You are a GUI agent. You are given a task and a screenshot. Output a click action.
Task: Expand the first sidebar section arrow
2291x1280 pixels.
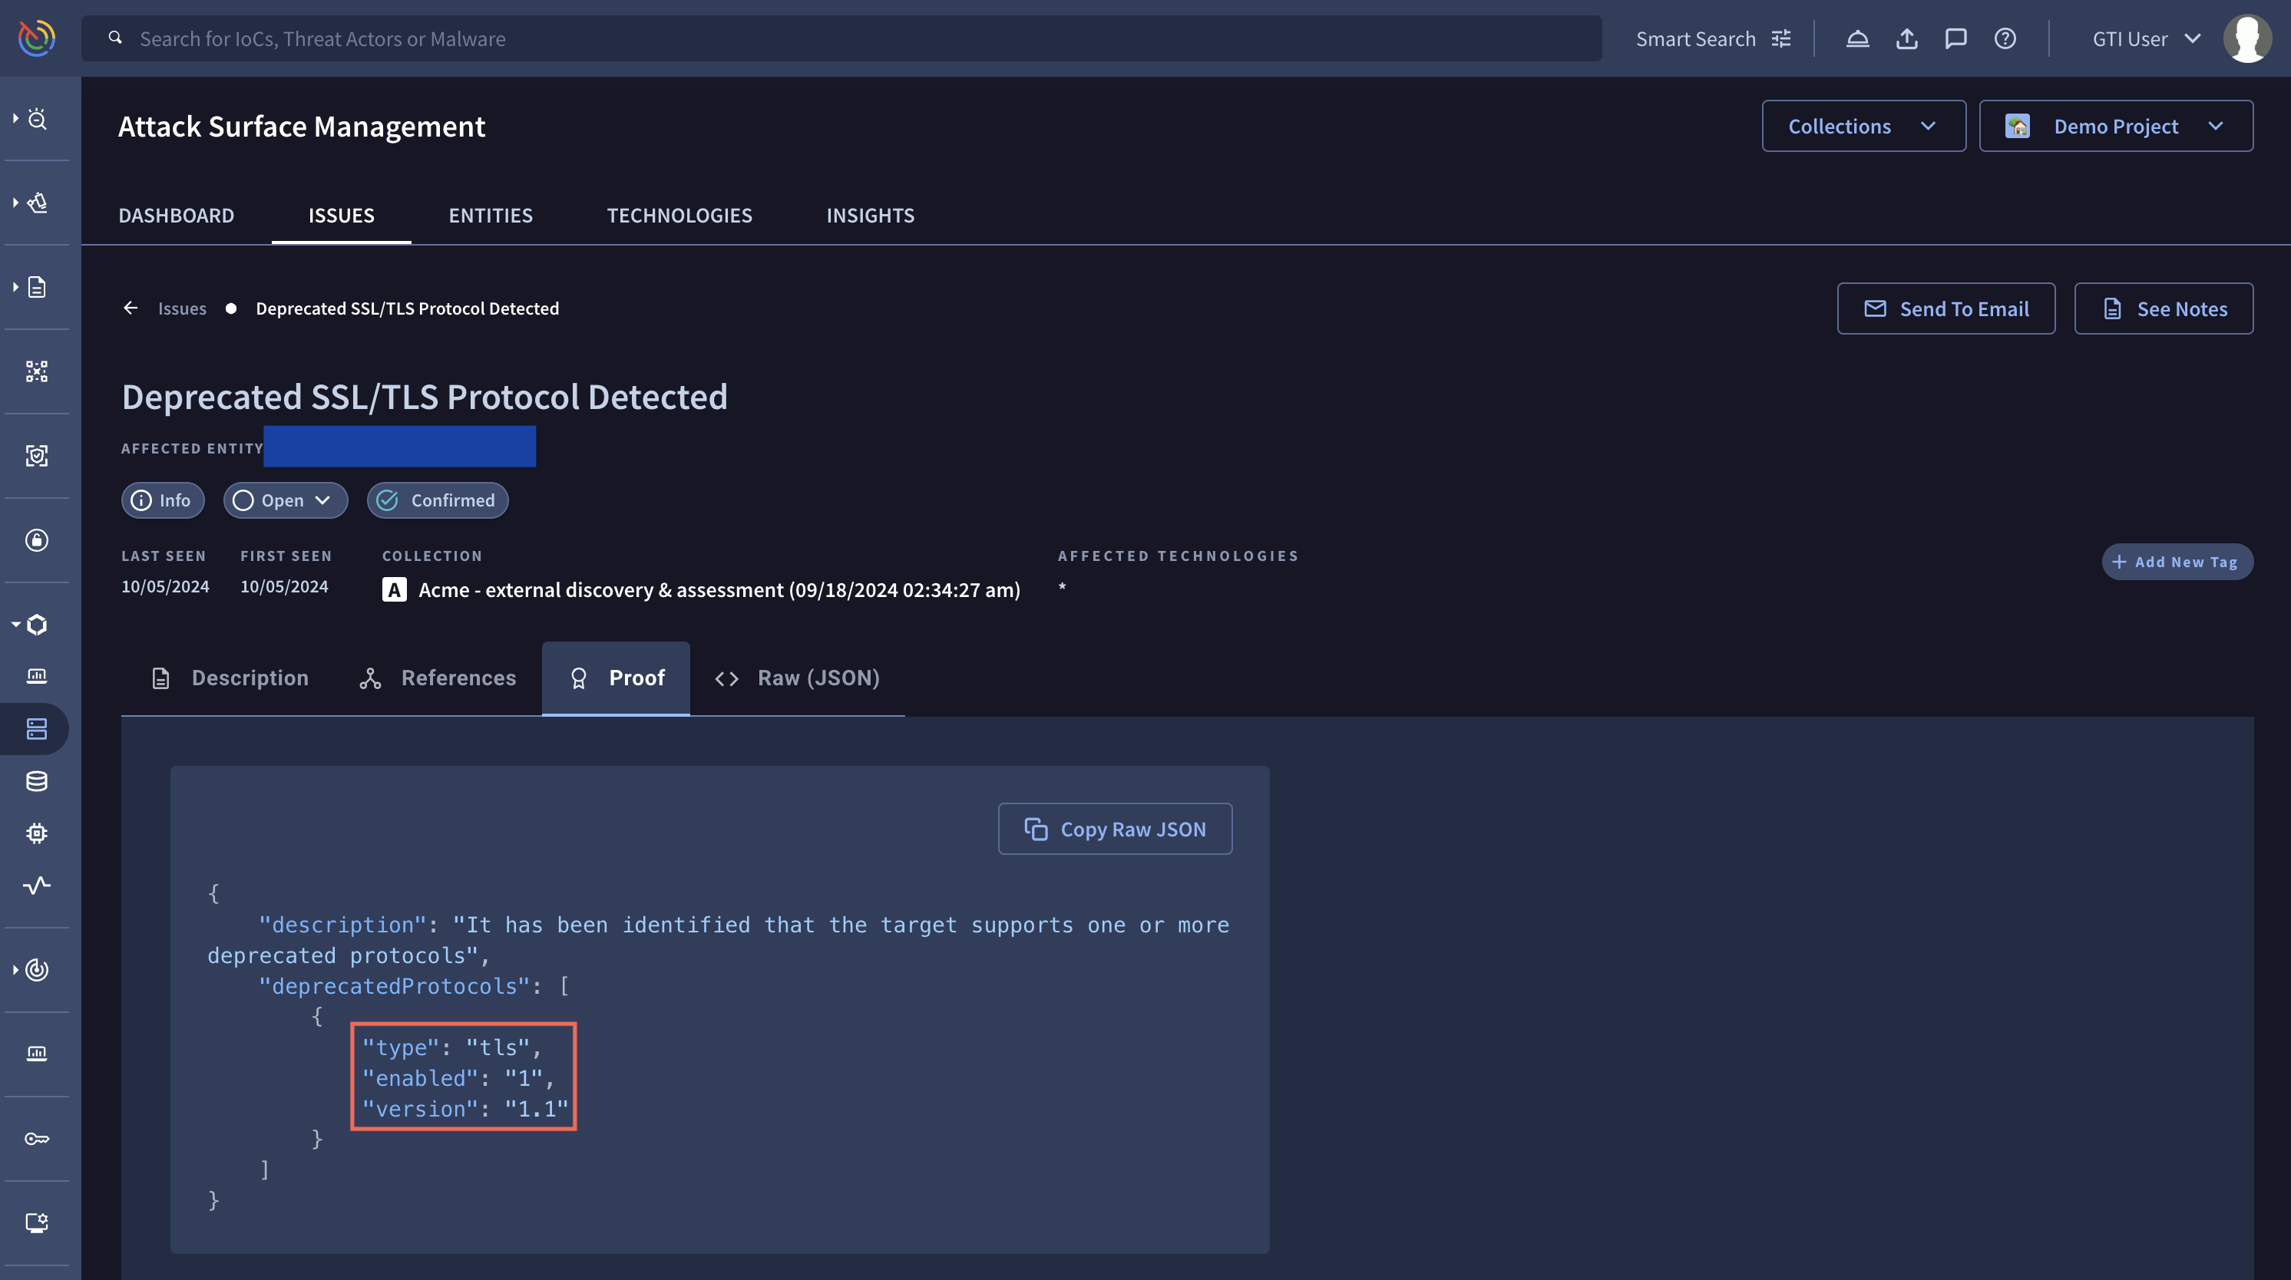[x=15, y=117]
